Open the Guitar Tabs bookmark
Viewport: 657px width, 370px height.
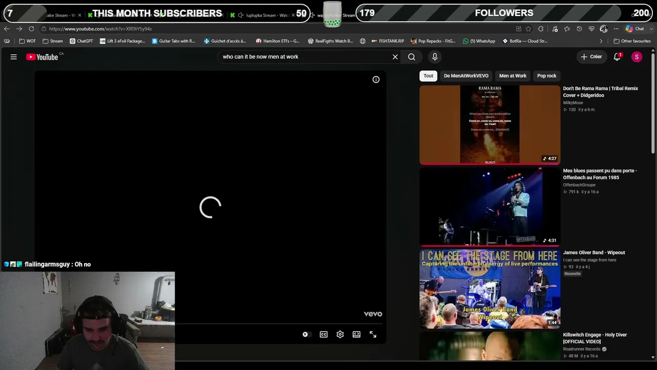[x=173, y=41]
